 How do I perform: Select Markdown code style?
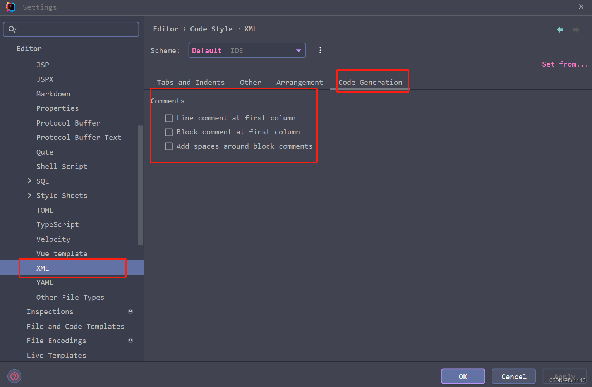pyautogui.click(x=53, y=94)
